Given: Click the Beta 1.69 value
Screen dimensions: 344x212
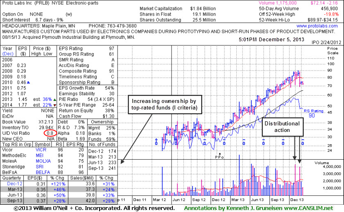Looking at the screenshot, I should [80, 139].
